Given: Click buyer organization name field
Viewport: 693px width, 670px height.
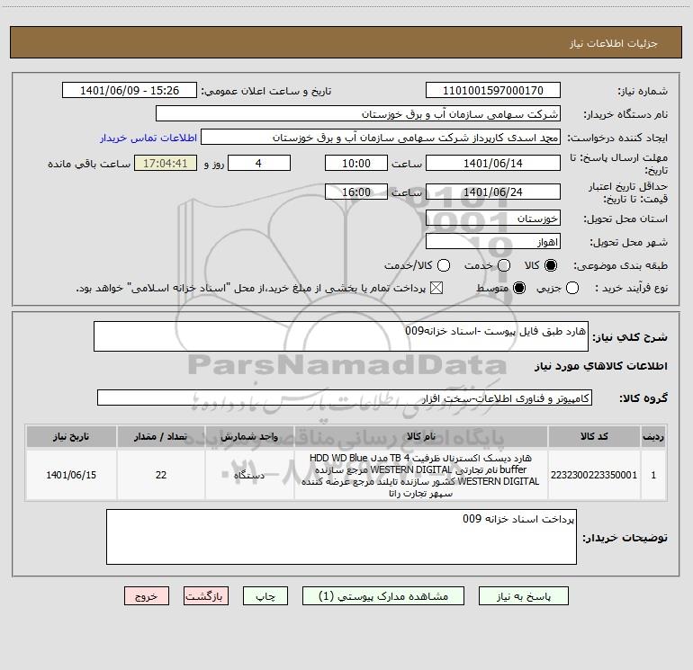Looking at the screenshot, I should tap(358, 114).
